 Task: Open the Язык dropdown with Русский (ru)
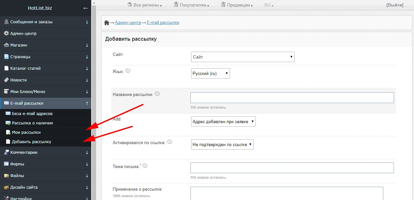click(210, 73)
